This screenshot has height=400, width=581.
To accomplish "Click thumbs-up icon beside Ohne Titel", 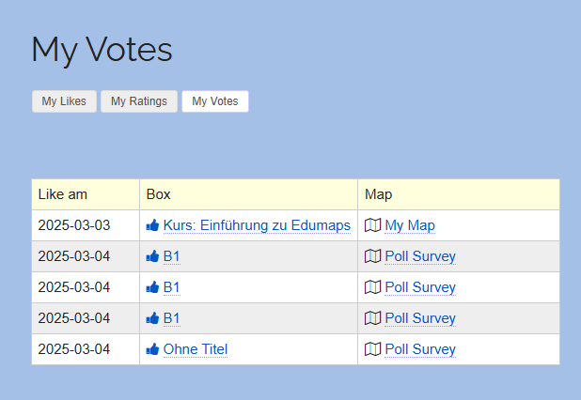I will coord(152,349).
